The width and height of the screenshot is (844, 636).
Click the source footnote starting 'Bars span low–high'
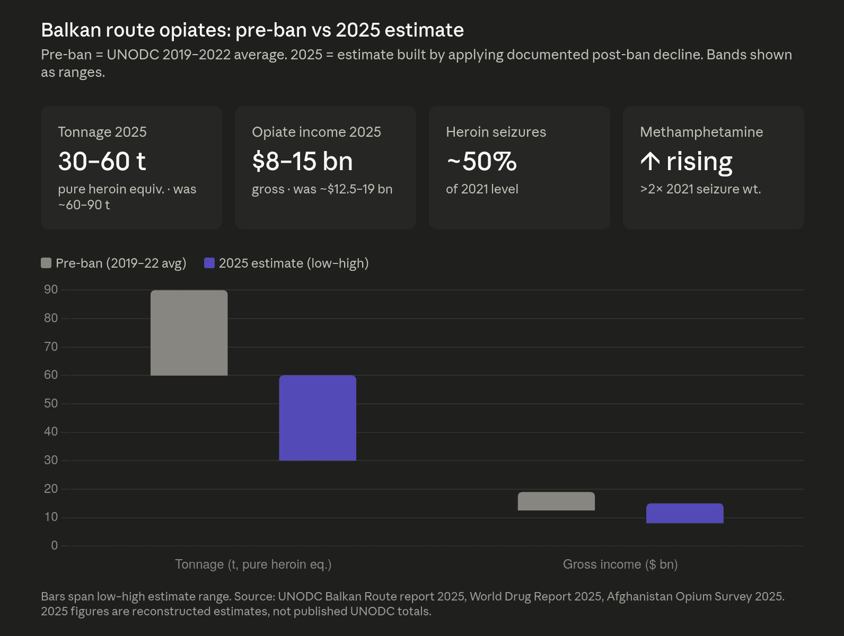(412, 604)
